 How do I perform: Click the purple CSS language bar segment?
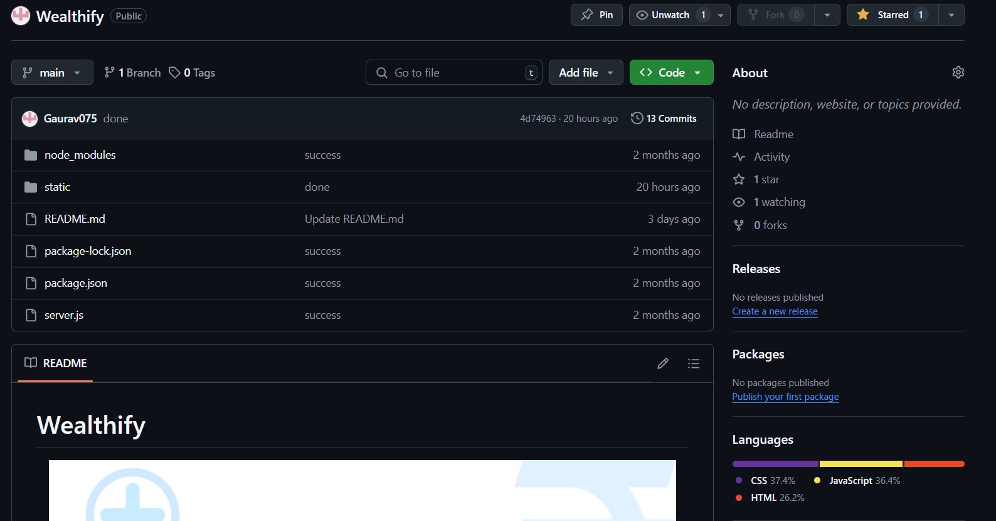click(775, 464)
